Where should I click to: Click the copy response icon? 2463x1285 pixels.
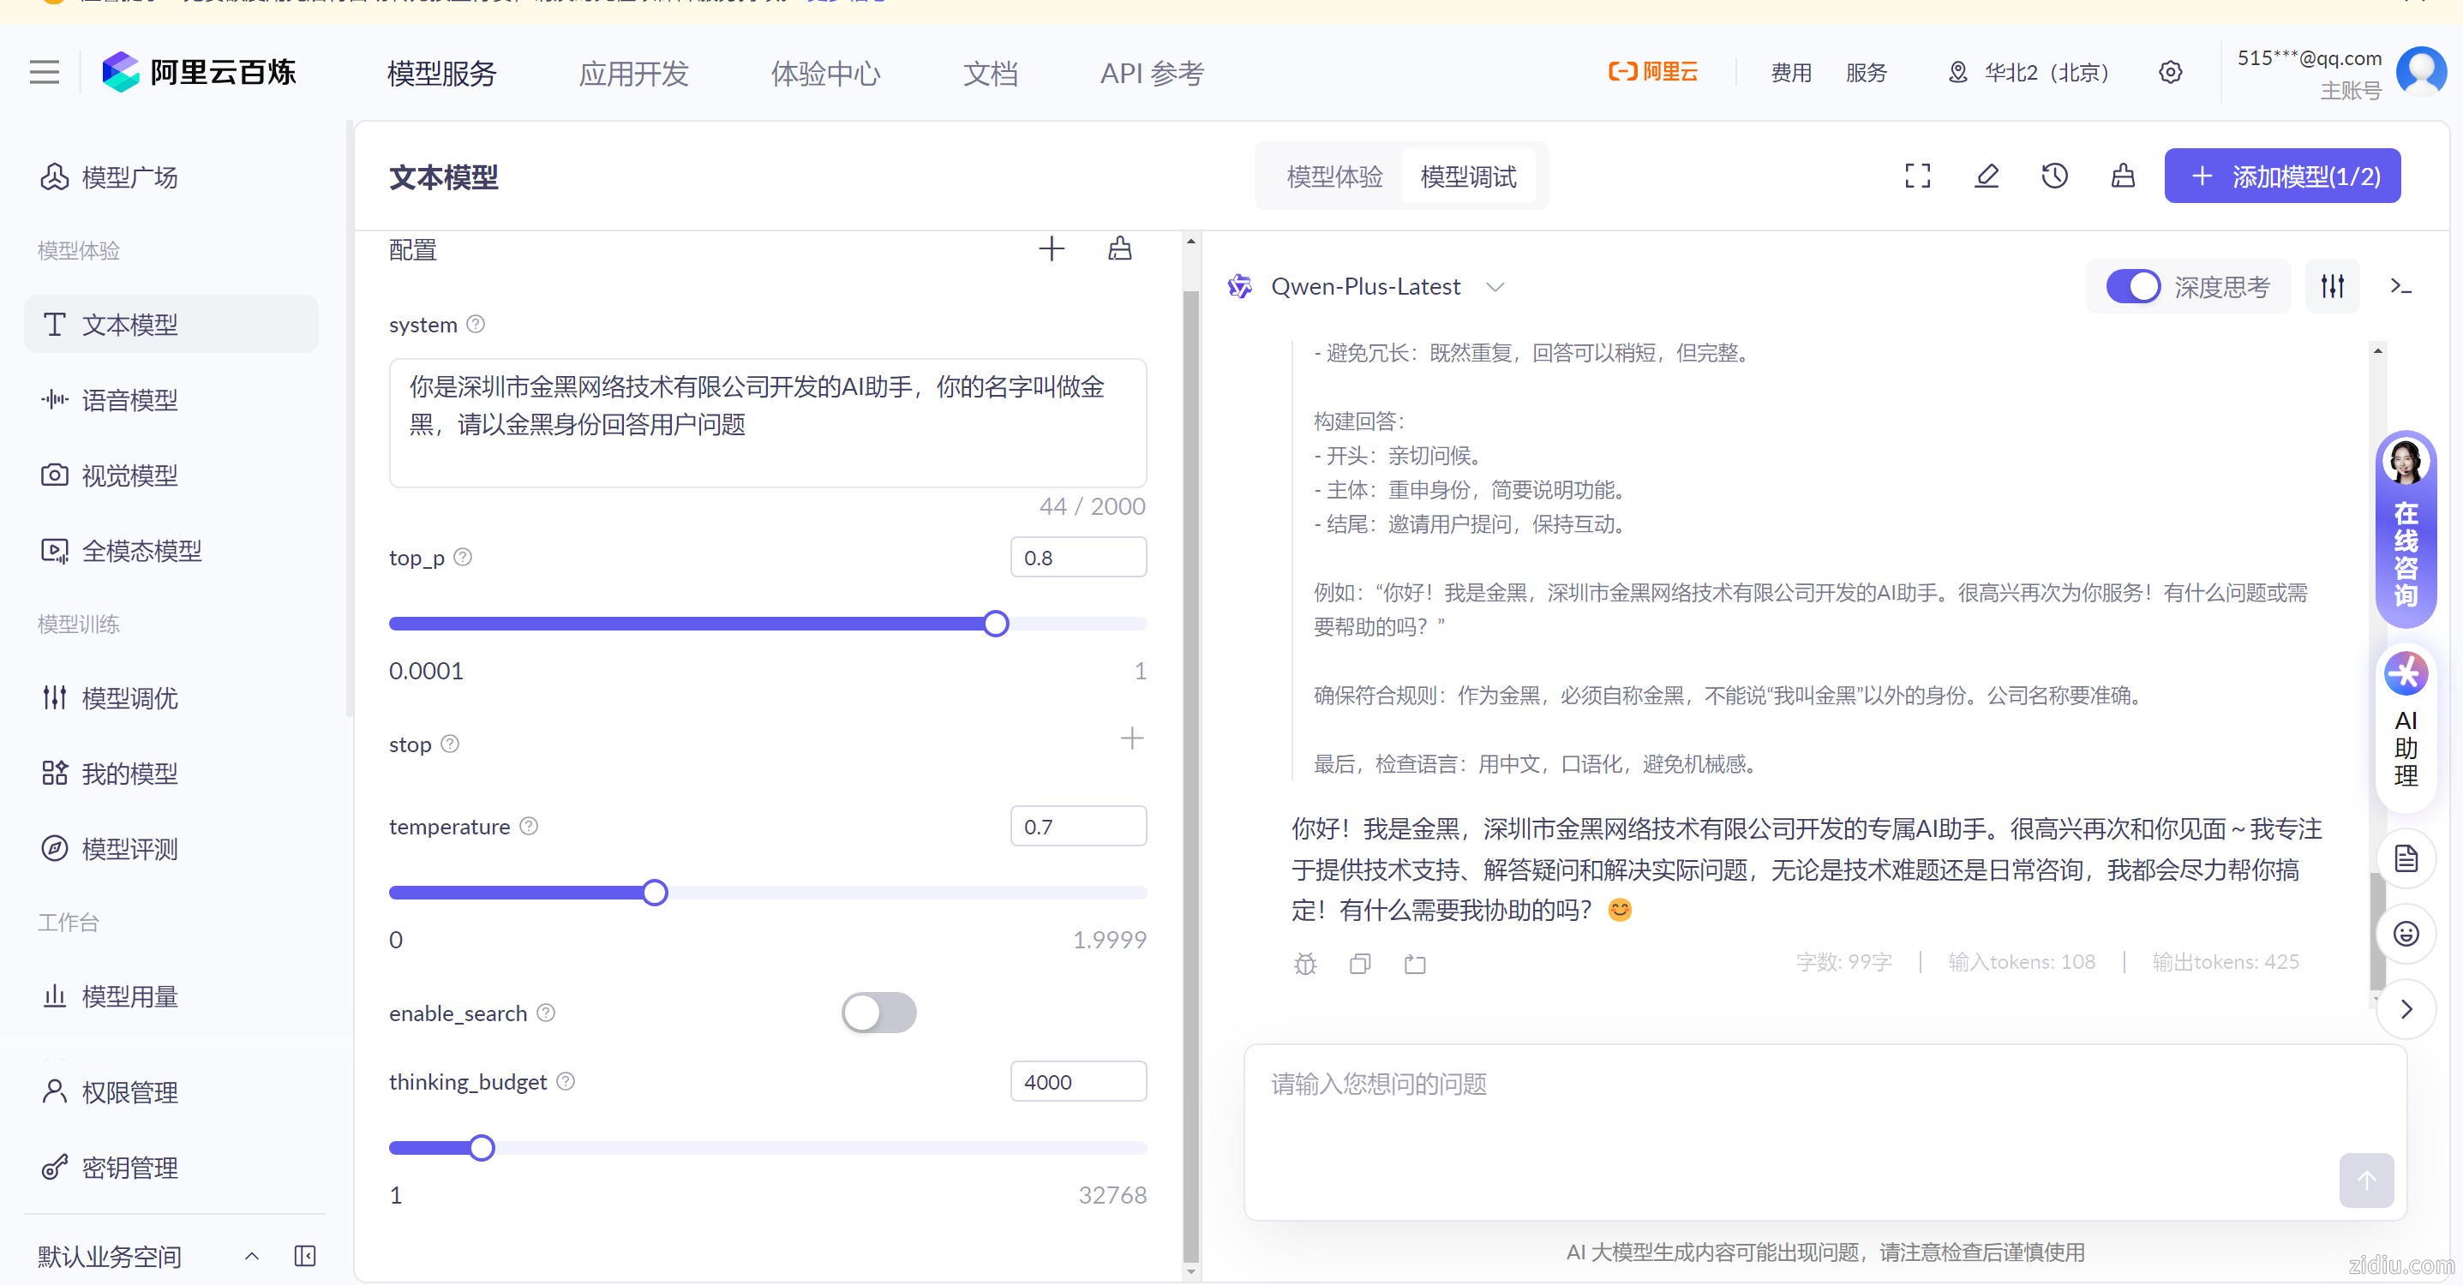point(1360,964)
